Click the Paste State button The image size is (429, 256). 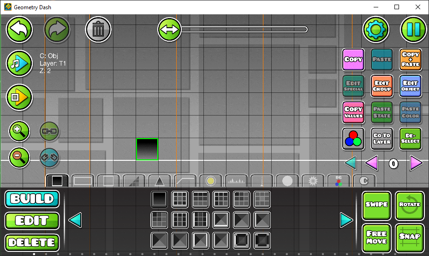tap(381, 112)
